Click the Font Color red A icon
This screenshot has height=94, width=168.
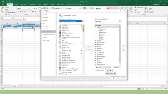(x=35, y=11)
